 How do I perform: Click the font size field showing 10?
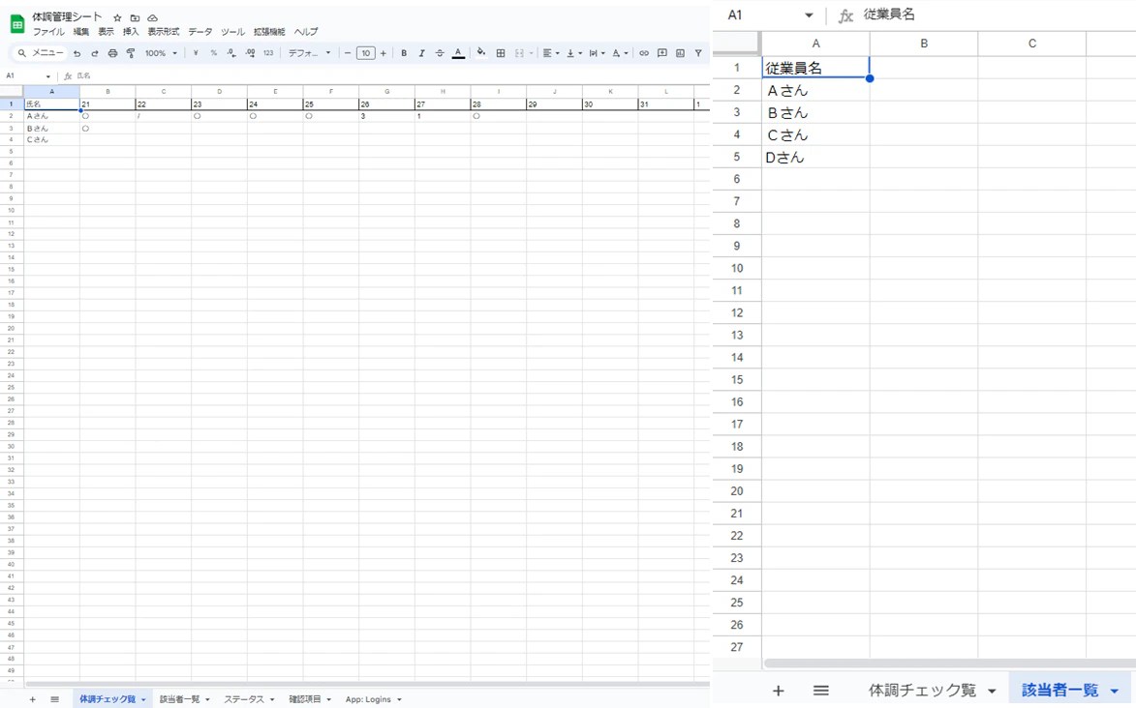[x=366, y=53]
